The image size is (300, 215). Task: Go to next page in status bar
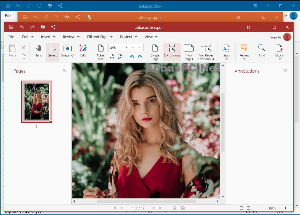[x=154, y=208]
